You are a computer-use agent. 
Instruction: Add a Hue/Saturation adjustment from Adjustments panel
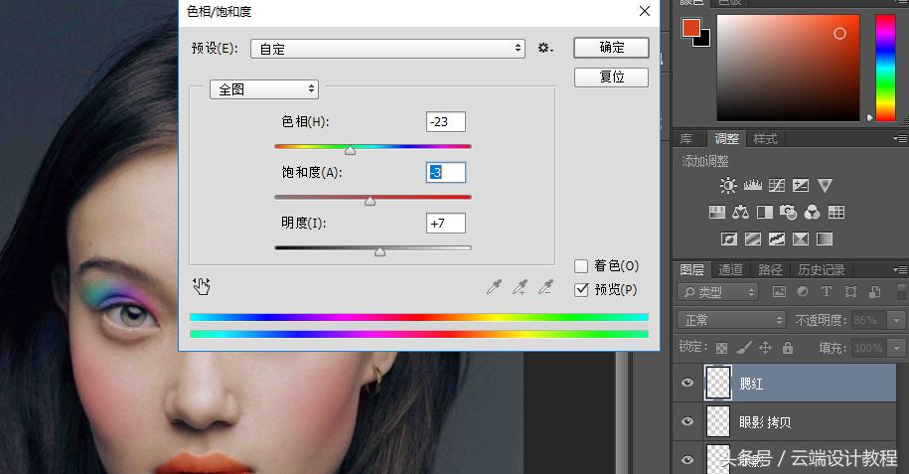pos(717,213)
